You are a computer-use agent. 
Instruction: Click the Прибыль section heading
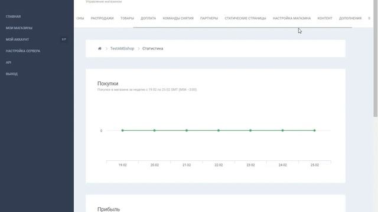109,210
